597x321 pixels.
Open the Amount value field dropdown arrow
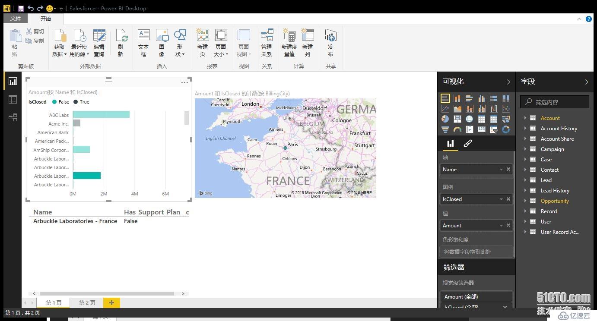[501, 226]
